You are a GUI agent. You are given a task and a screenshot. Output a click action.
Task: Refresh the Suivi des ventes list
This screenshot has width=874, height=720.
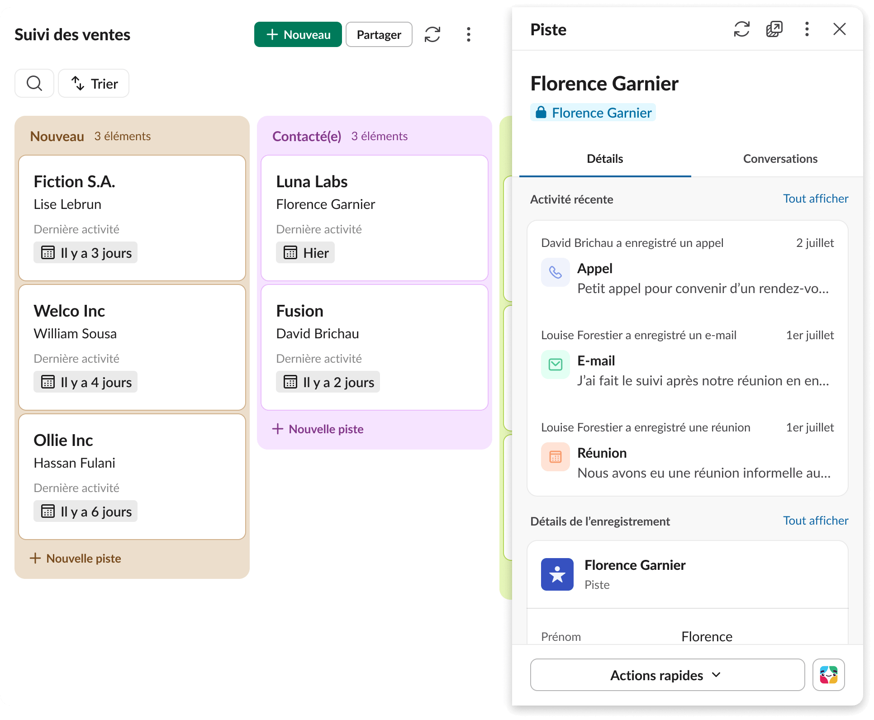click(x=432, y=34)
